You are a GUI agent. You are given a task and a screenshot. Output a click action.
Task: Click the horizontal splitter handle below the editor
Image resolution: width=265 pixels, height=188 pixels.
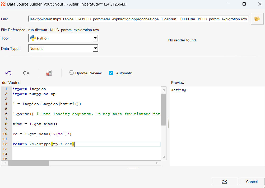(x=133, y=168)
